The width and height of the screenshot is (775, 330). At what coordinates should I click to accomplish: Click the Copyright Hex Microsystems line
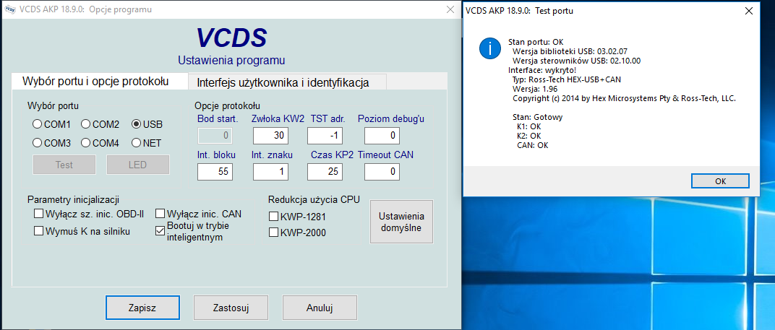(x=625, y=98)
